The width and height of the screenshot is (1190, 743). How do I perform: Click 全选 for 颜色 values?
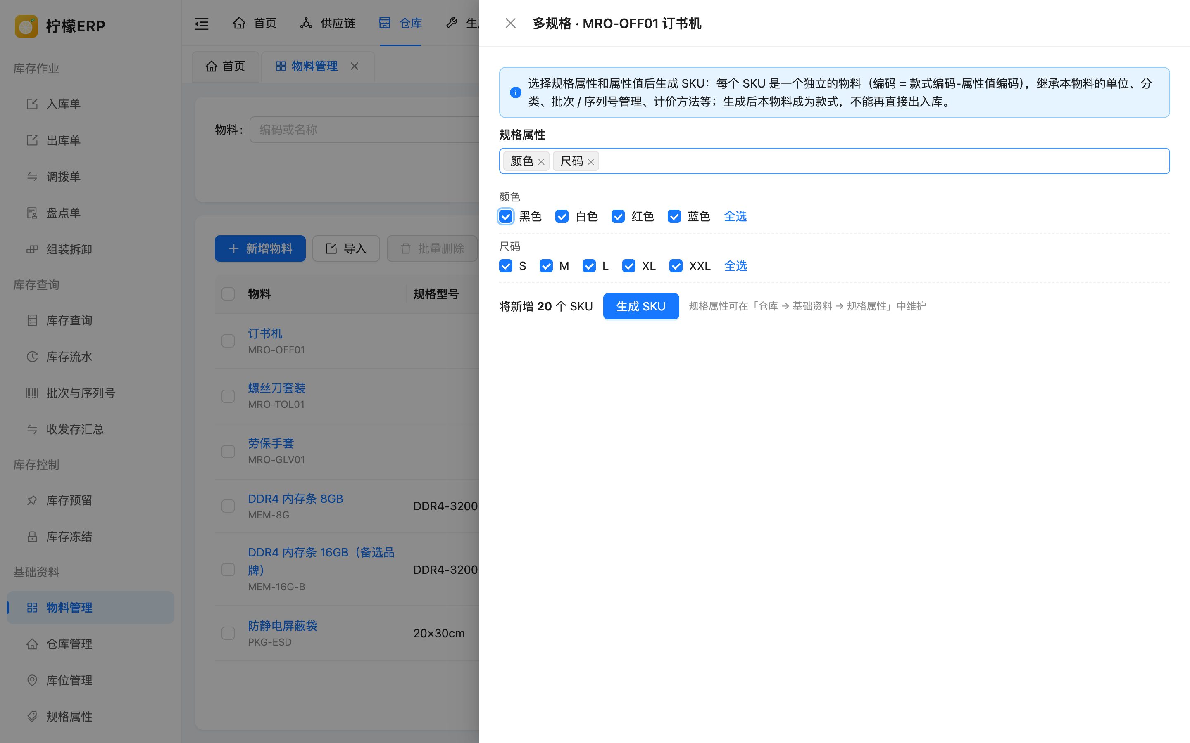[735, 216]
